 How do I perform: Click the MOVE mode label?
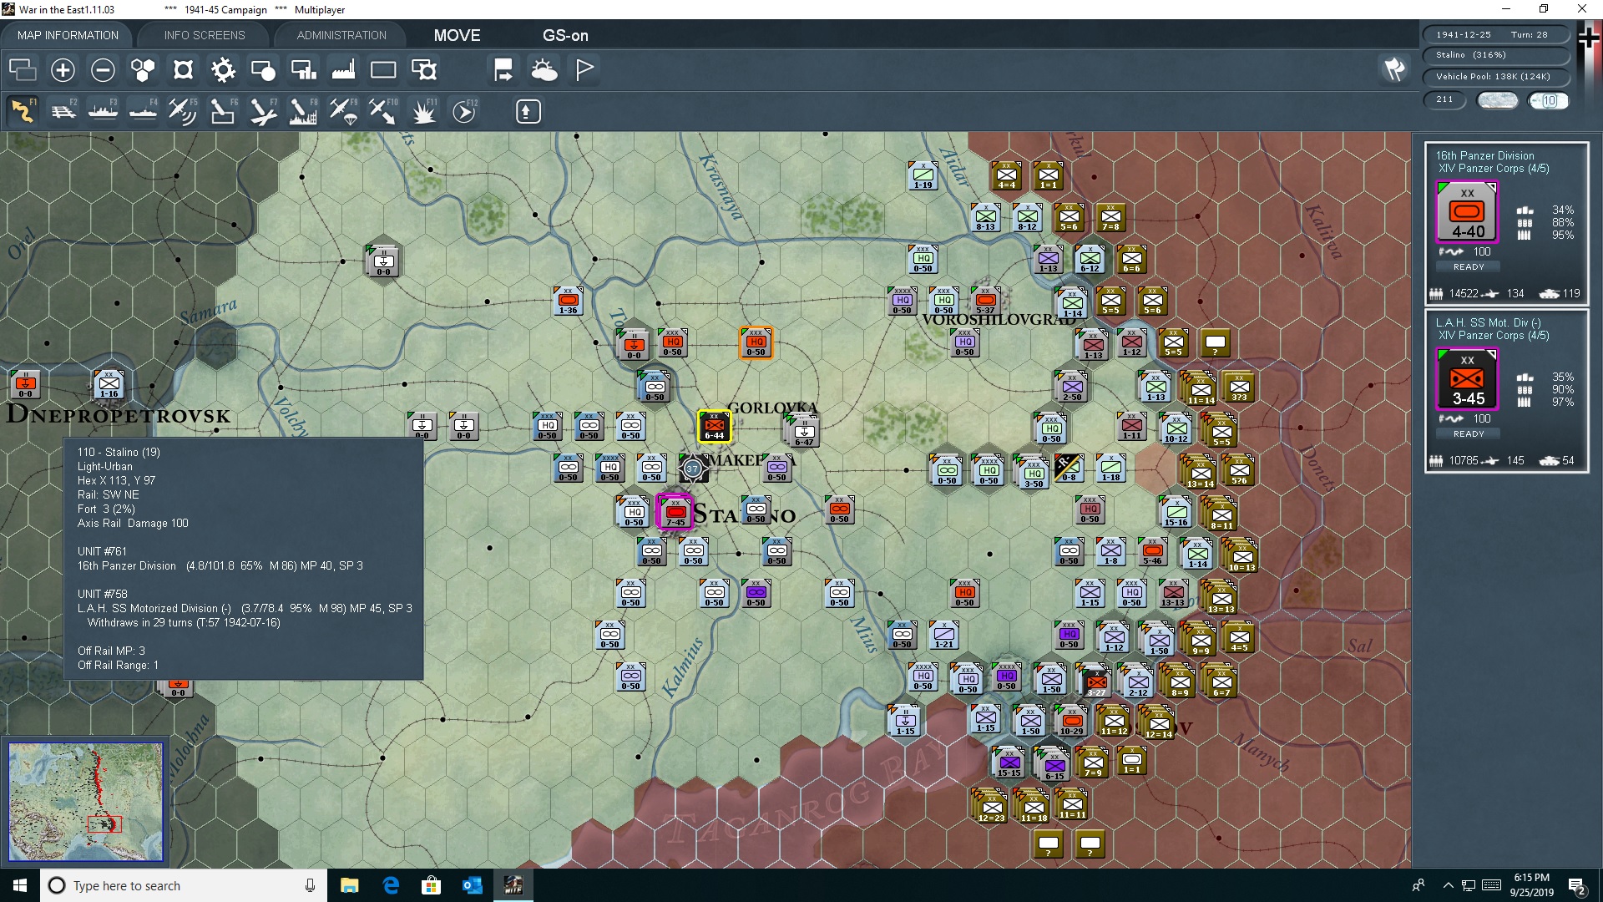click(457, 35)
